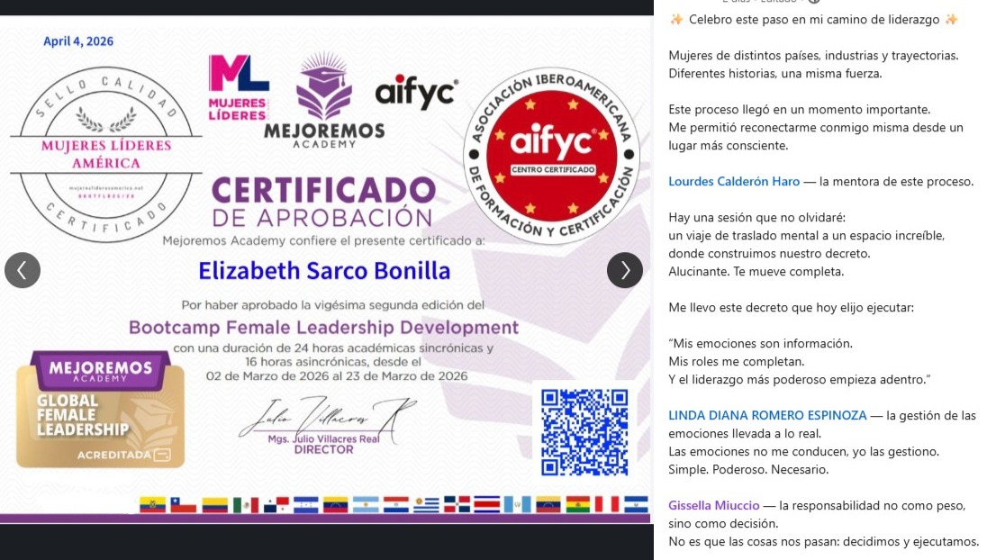Image resolution: width=996 pixels, height=560 pixels.
Task: Click the El Salvador flag at row end
Action: click(x=636, y=505)
